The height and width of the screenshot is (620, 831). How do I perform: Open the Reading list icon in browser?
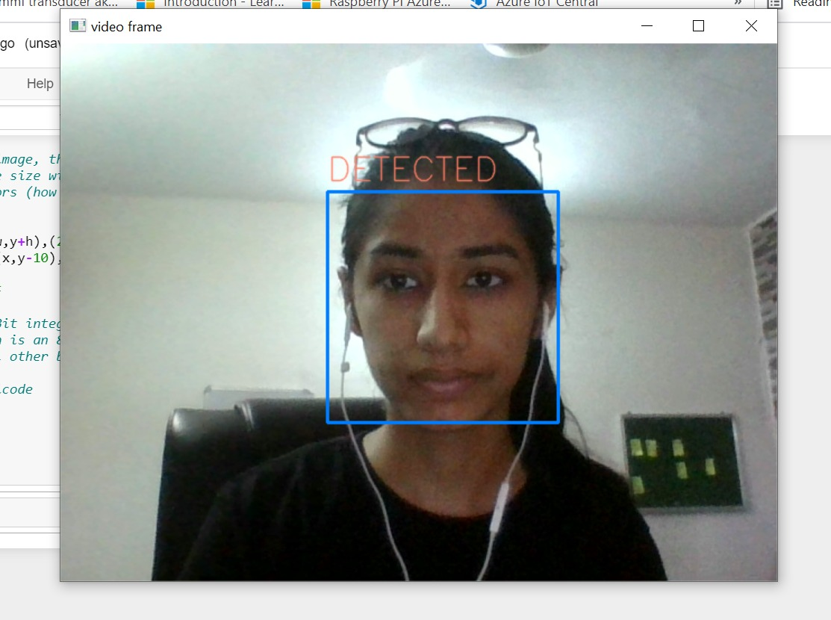pos(775,4)
